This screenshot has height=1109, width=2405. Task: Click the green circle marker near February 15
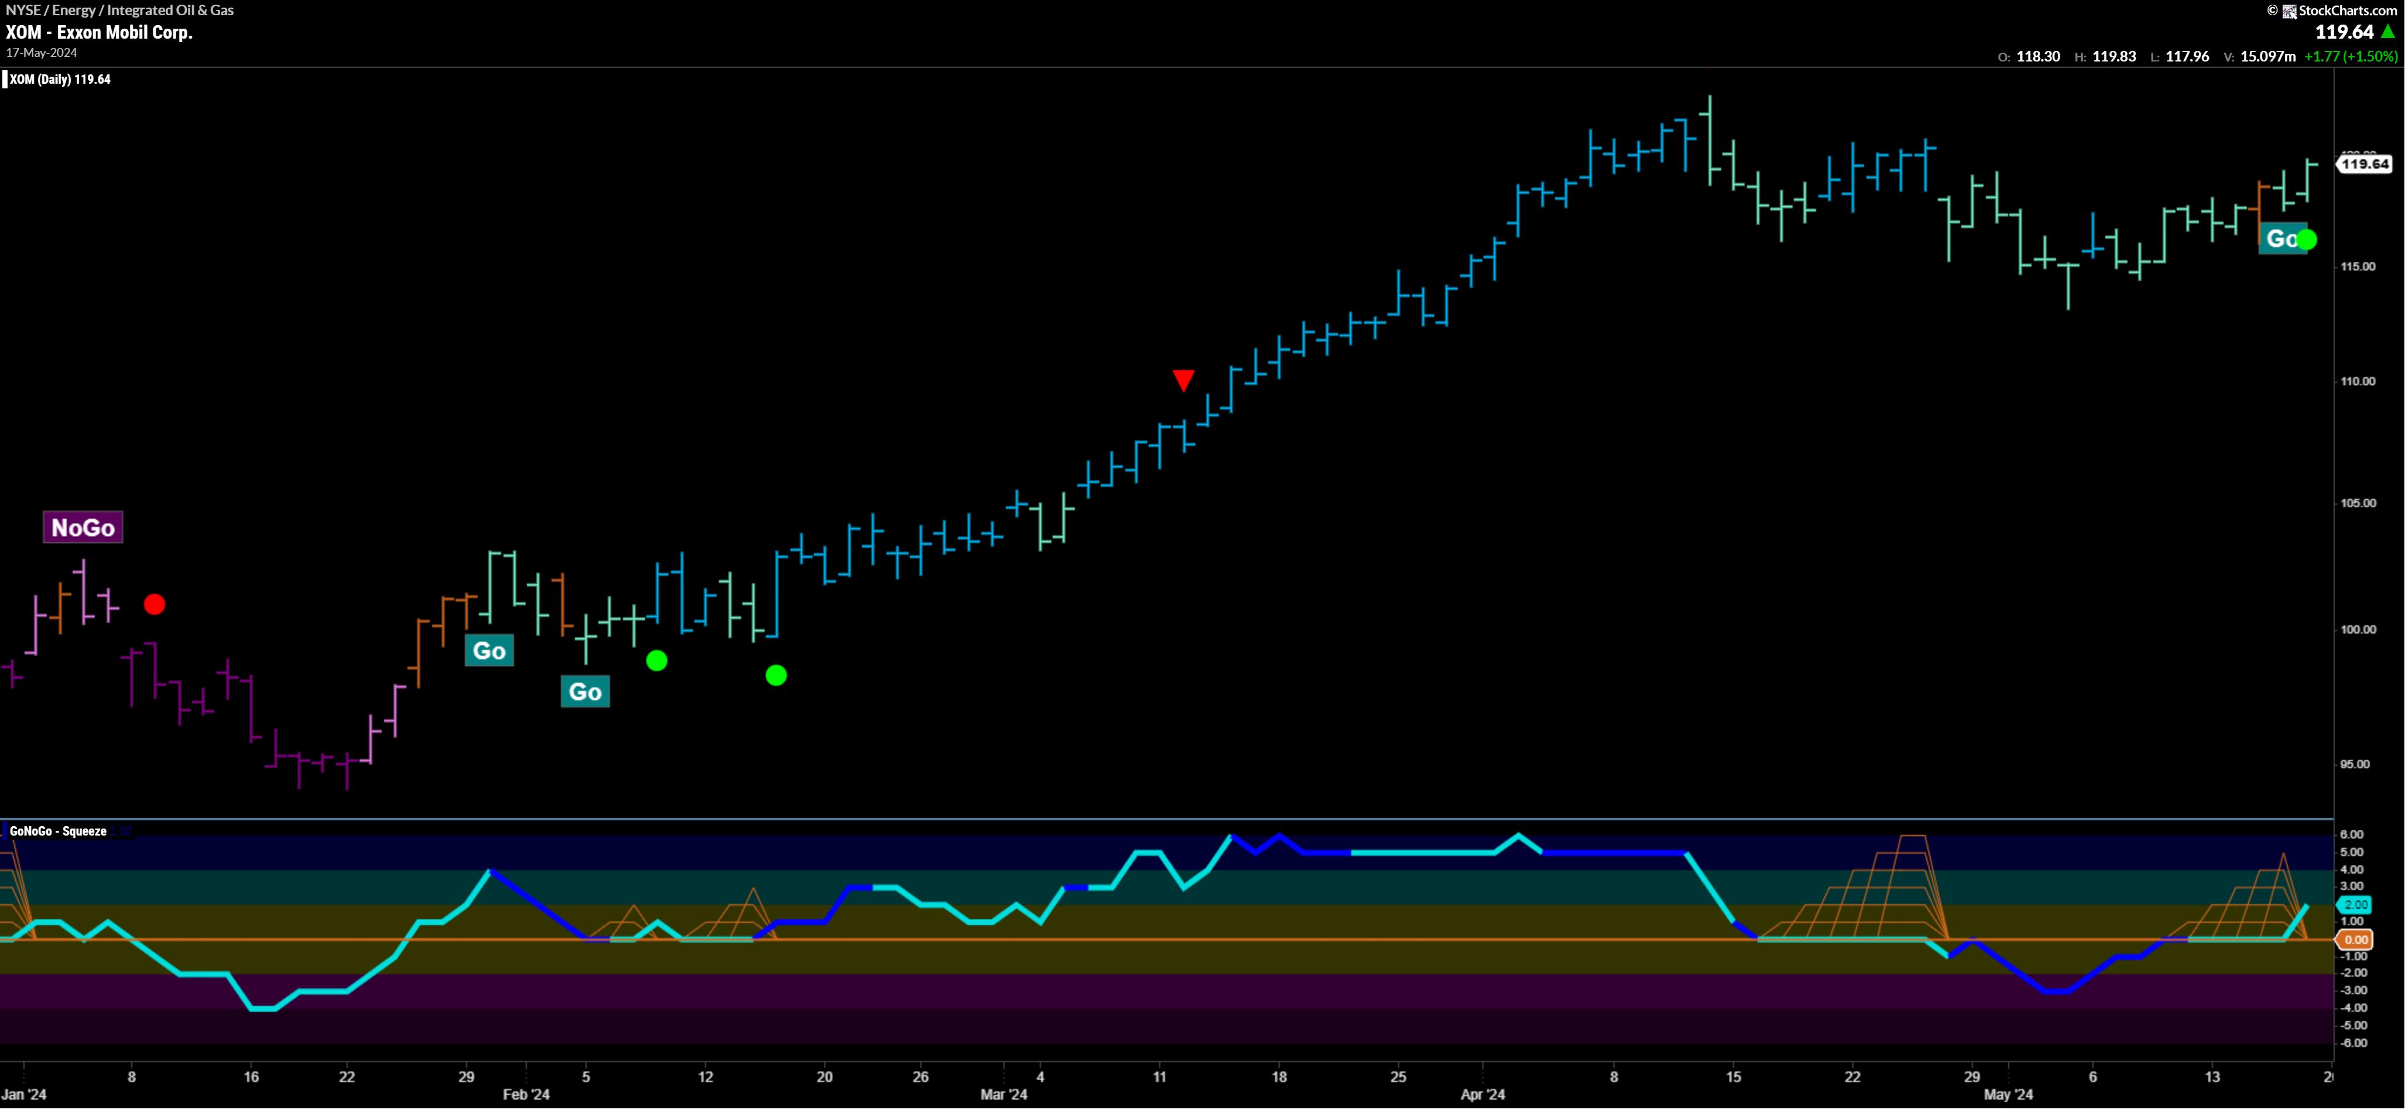(776, 675)
